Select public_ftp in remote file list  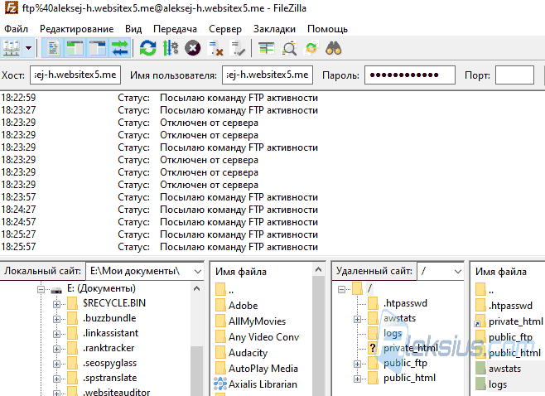point(510,337)
